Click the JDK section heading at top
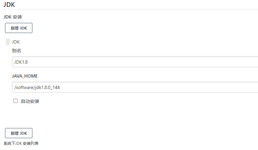This screenshot has width=258, height=150. click(x=9, y=5)
